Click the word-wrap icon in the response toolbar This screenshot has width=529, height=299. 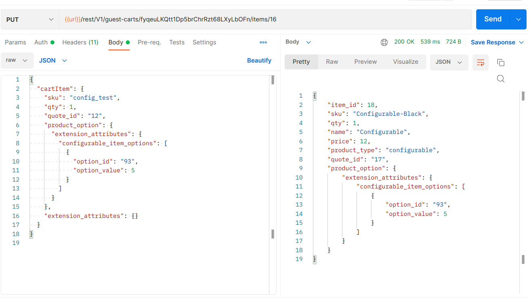coord(480,63)
